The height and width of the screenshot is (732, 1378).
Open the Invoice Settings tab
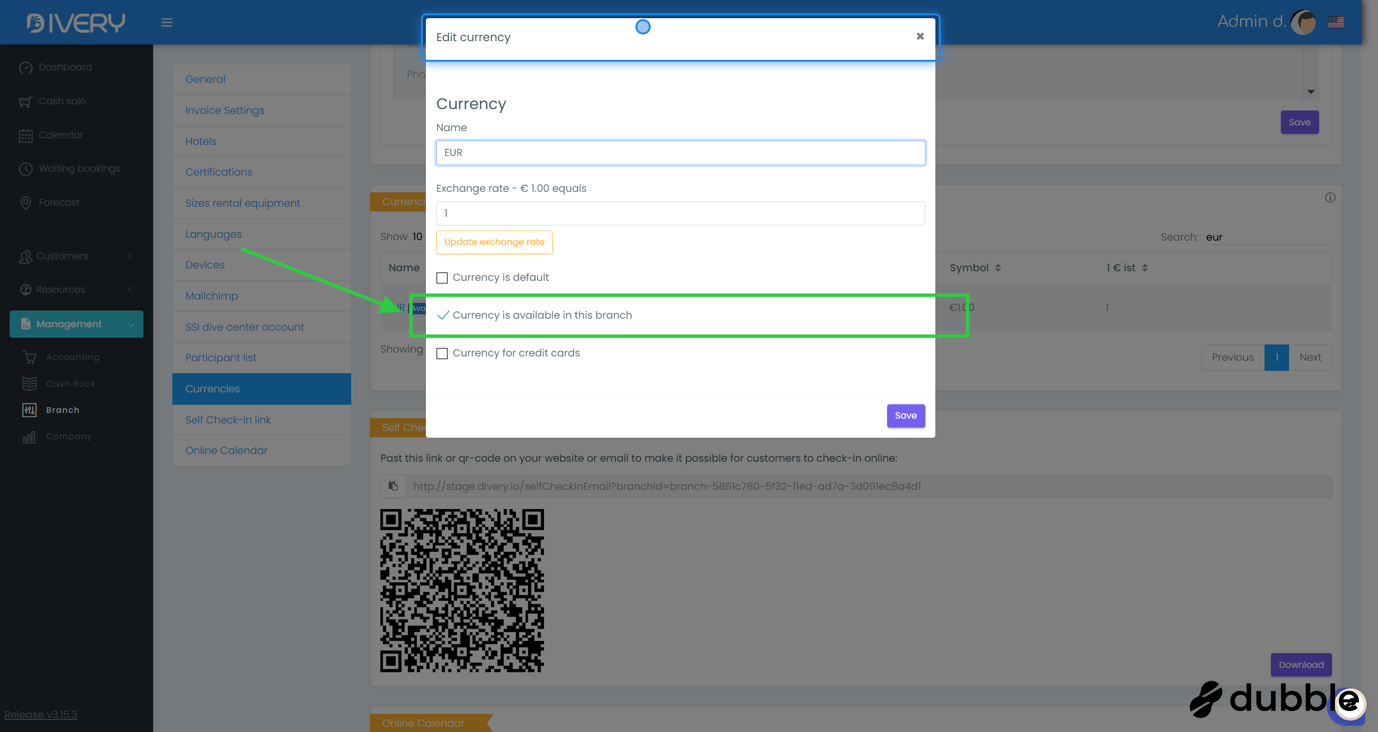click(225, 110)
